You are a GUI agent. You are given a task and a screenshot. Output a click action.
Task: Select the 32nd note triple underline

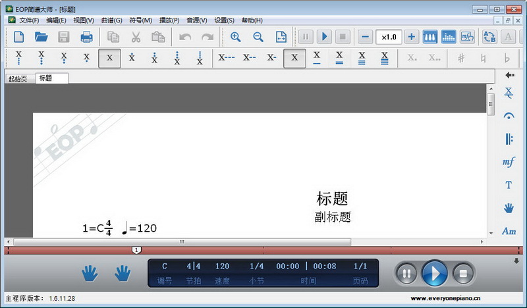[x=362, y=58]
